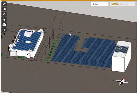Open help with the question mark icon
Screen dimensions: 137x93
pos(4,30)
